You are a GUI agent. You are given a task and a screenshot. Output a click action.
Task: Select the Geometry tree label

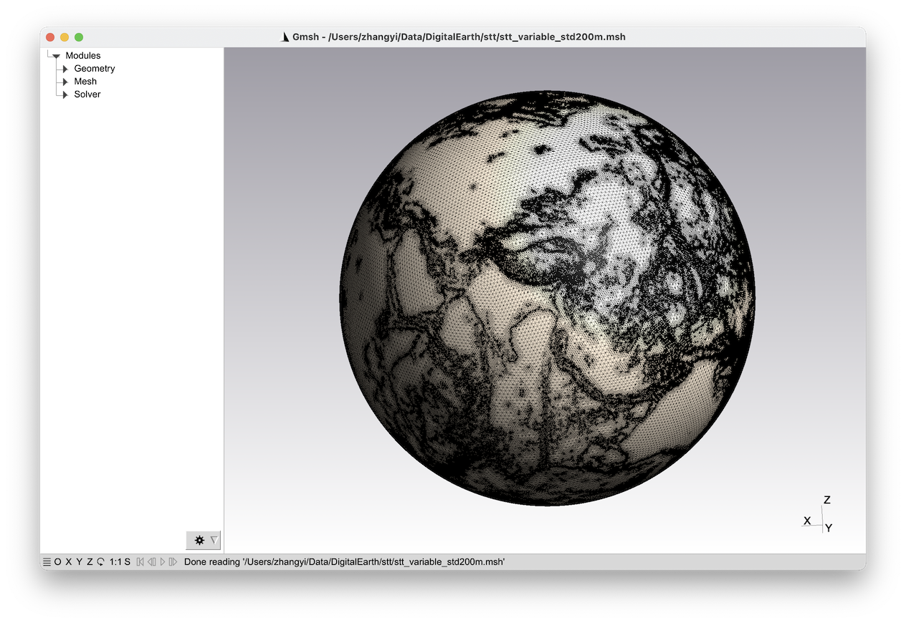tap(95, 69)
